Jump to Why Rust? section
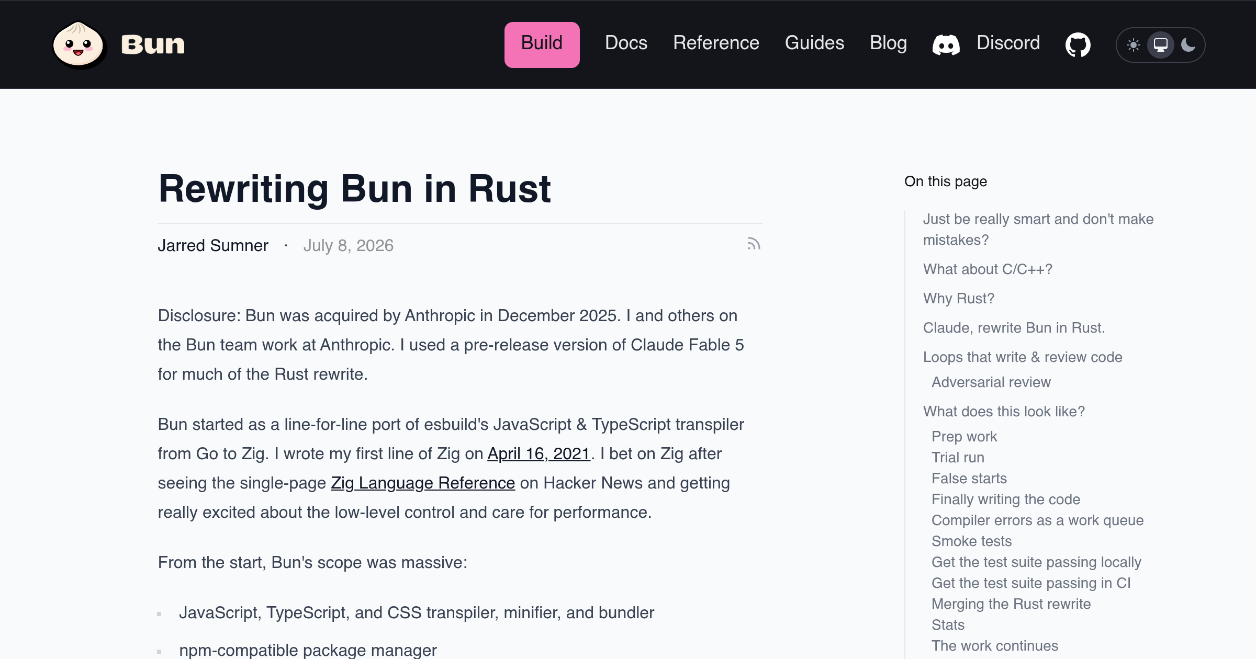This screenshot has height=659, width=1256. click(958, 298)
